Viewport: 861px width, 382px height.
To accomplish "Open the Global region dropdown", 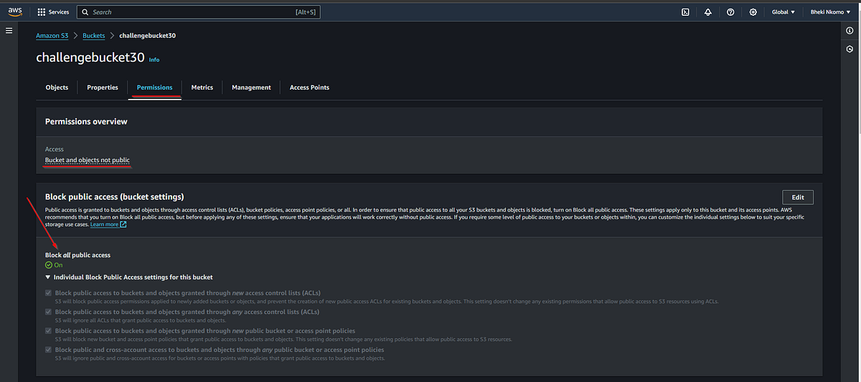I will pyautogui.click(x=783, y=12).
